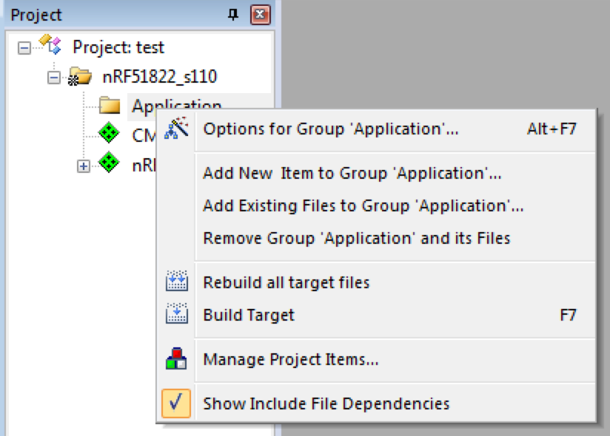Choose Add Existing Files to Group 'Application'
The height and width of the screenshot is (436, 610).
(x=363, y=206)
